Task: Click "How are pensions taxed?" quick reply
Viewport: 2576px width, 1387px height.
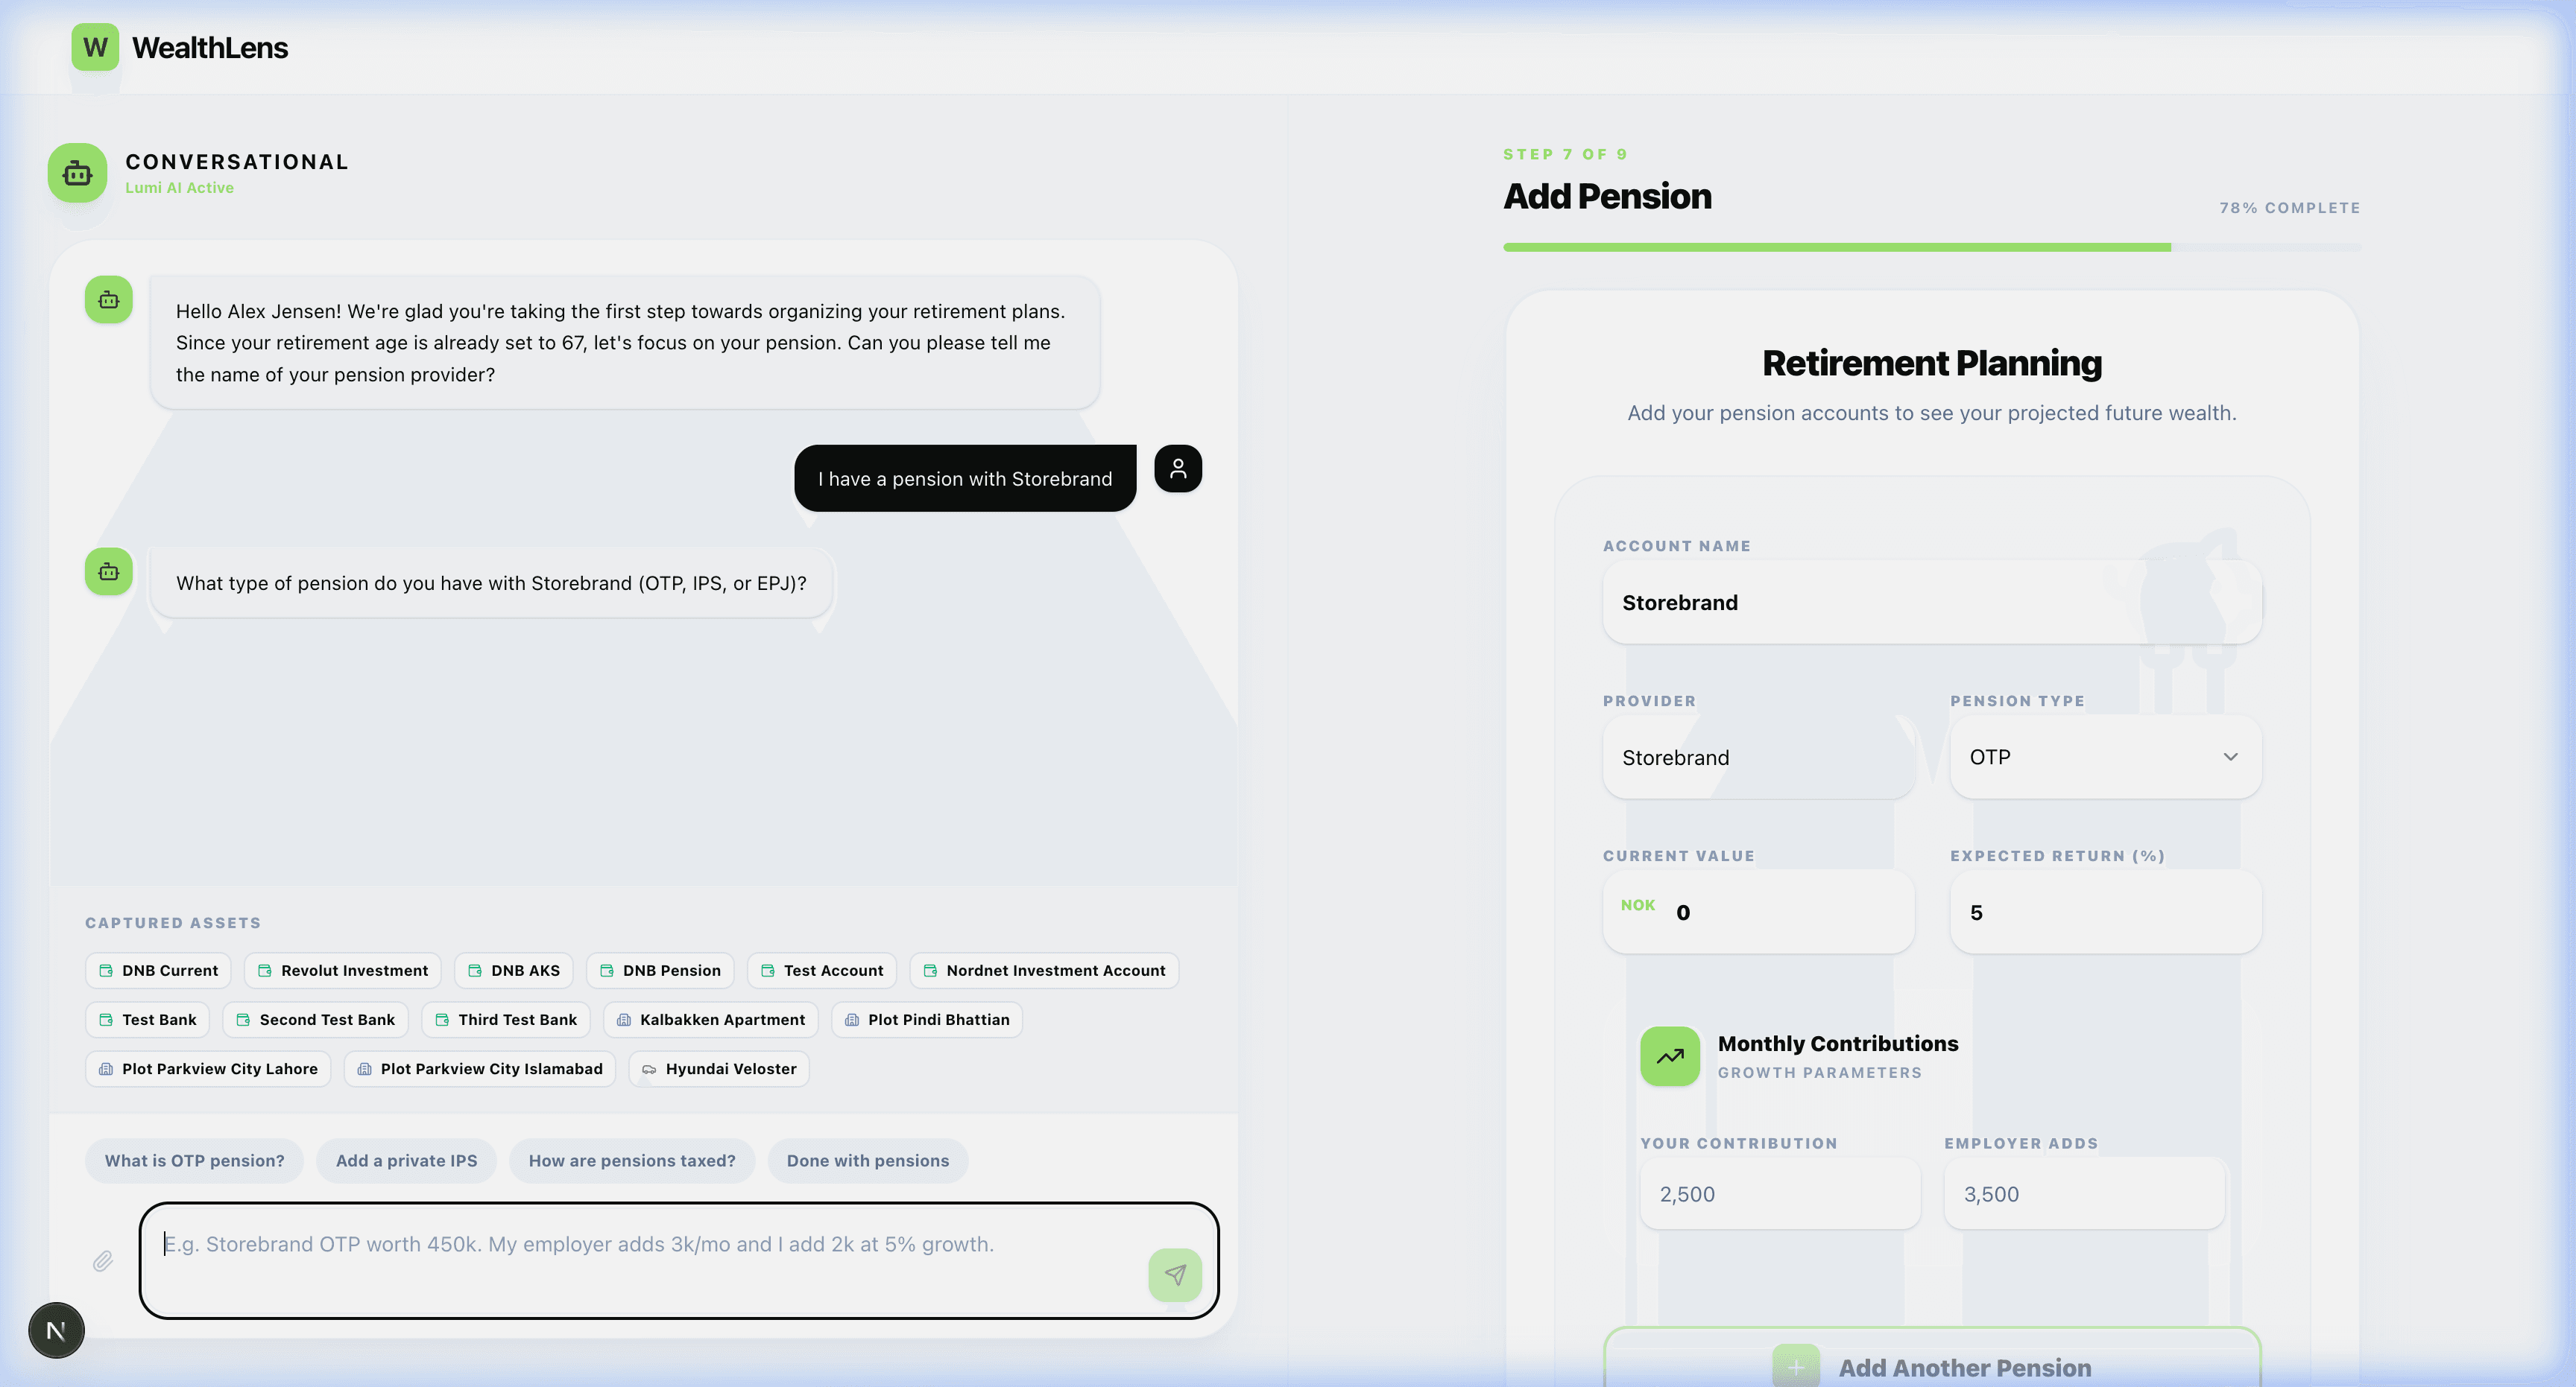Action: pos(631,1161)
